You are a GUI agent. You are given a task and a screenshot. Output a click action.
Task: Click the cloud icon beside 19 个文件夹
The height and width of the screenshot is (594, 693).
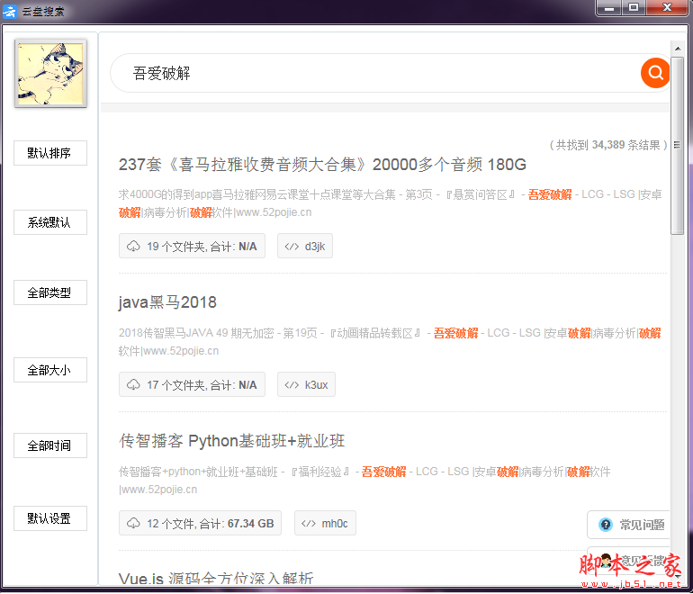(133, 247)
